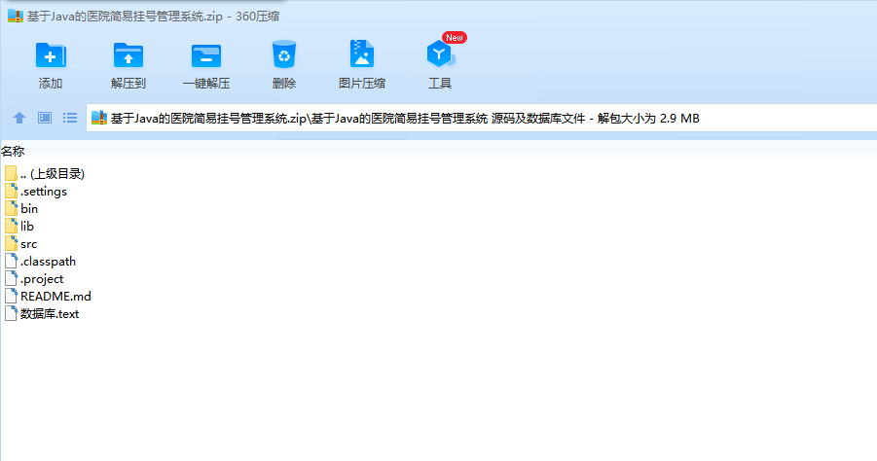Select the '.classpath' file name
Screen dimensions: 877x461
pos(48,262)
